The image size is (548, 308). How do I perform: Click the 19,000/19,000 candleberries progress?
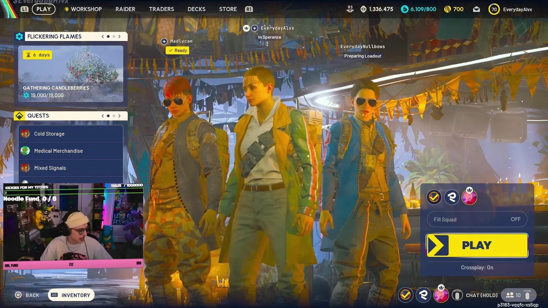click(x=43, y=95)
